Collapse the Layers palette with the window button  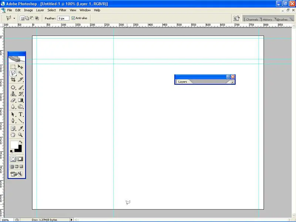pos(228,77)
